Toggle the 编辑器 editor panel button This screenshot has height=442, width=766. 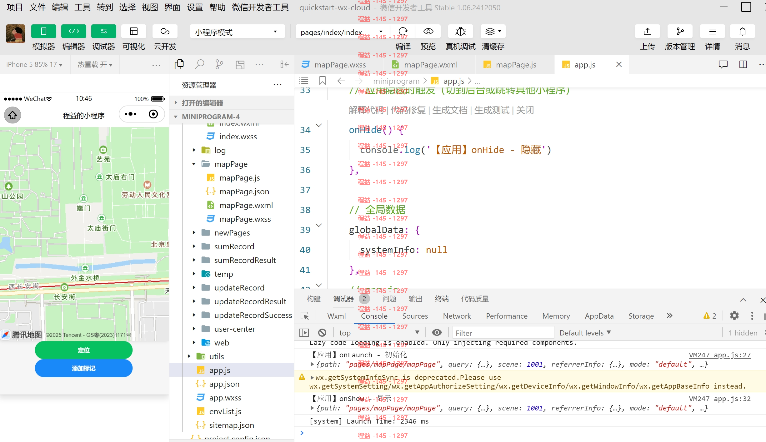point(74,32)
